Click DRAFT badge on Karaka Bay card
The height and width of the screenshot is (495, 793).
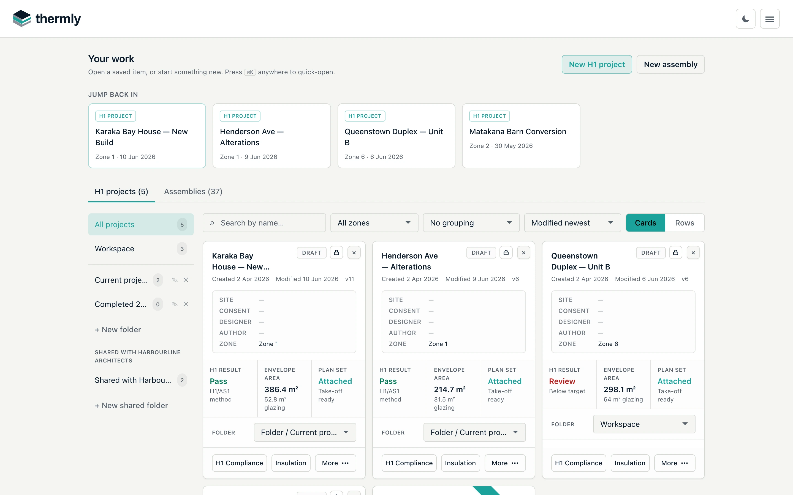312,252
